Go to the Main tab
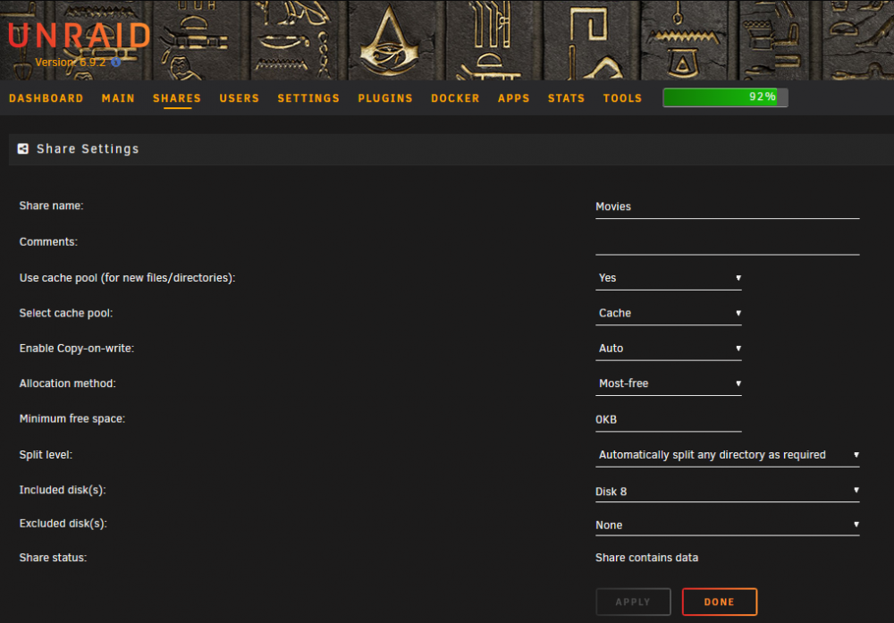This screenshot has width=894, height=623. click(x=118, y=98)
